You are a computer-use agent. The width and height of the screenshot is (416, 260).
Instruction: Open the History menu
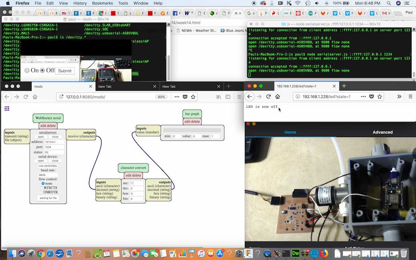pos(80,3)
